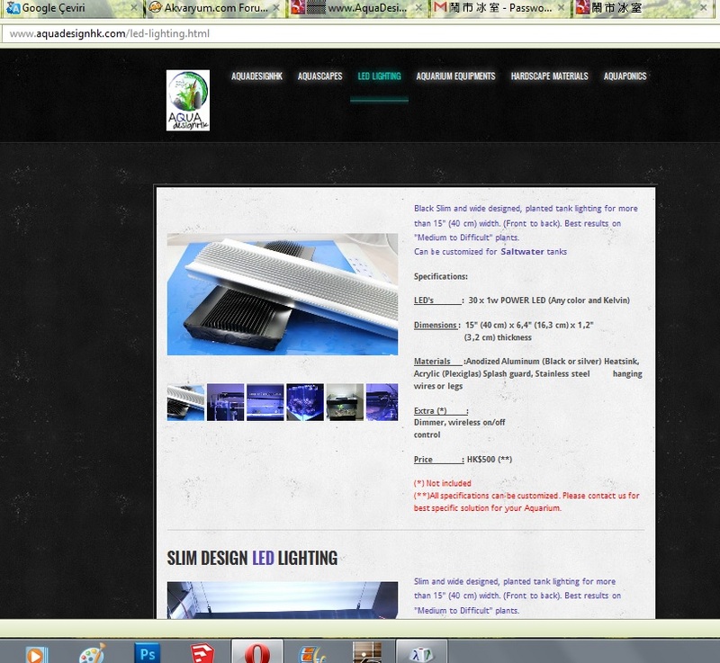Close the Google Çeviri tab

[x=133, y=8]
